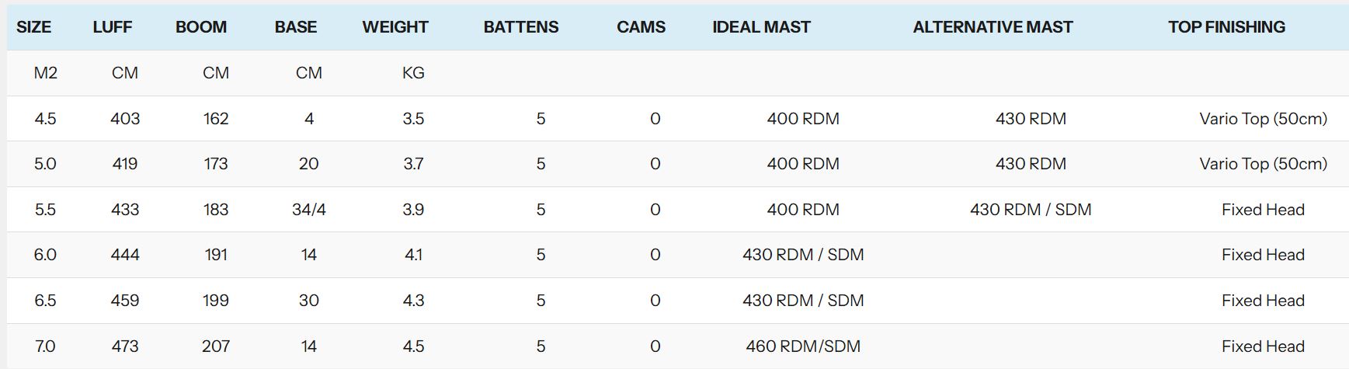Select the 207 boom value cell
The width and height of the screenshot is (1349, 369).
coord(216,346)
